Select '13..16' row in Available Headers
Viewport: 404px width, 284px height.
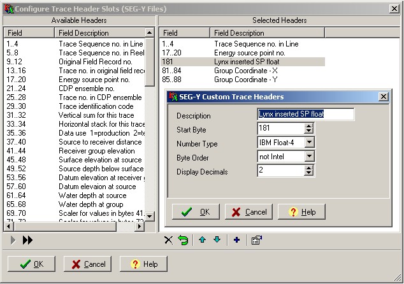coord(75,71)
